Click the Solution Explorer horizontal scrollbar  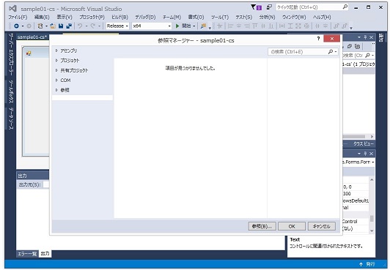pos(358,137)
